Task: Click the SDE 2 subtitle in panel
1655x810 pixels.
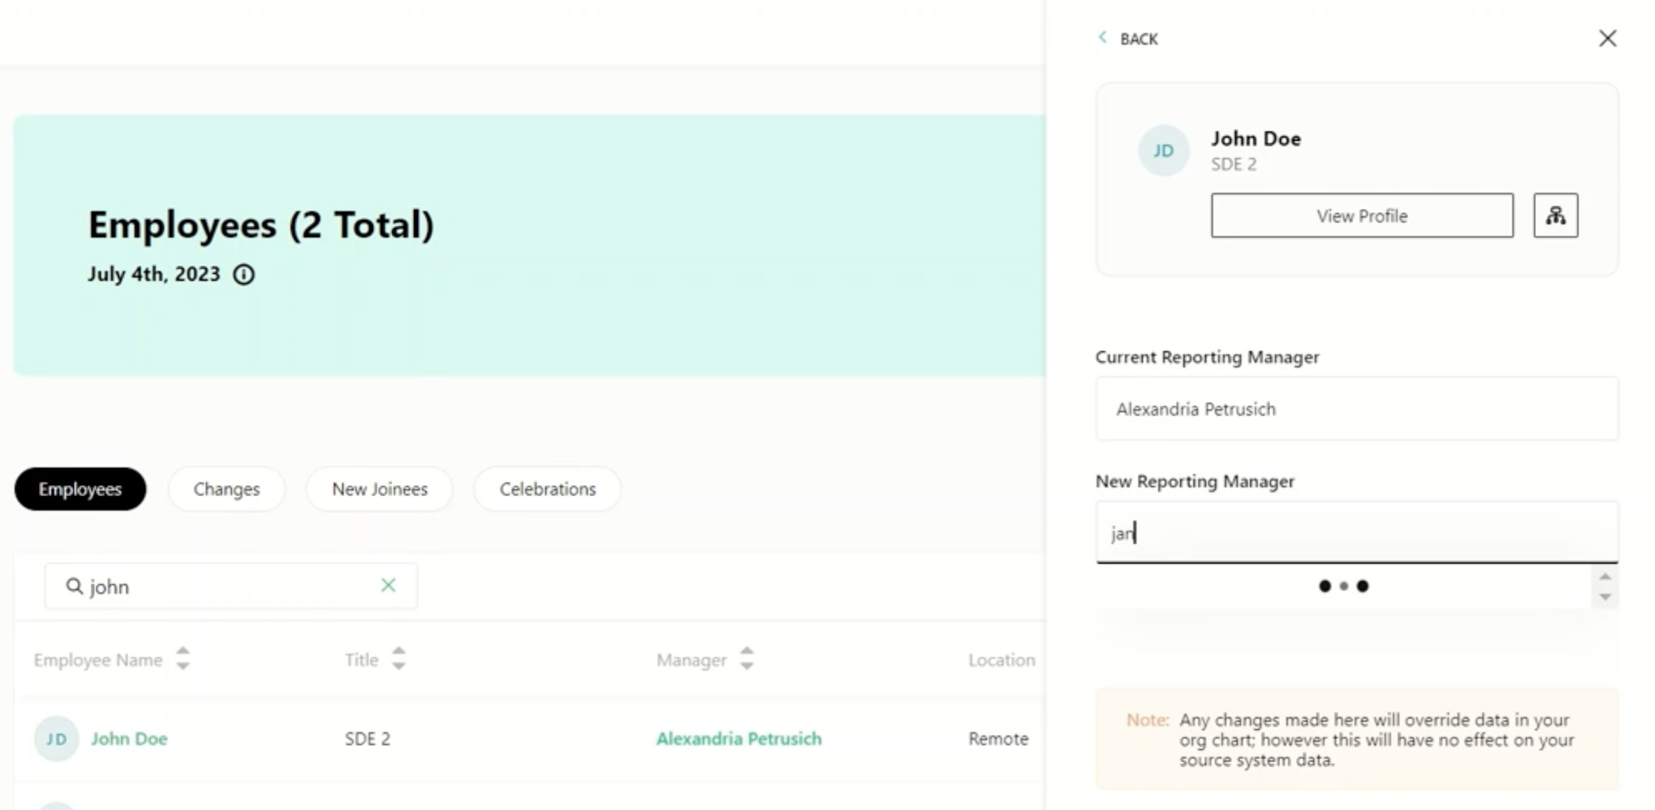Action: [1233, 165]
